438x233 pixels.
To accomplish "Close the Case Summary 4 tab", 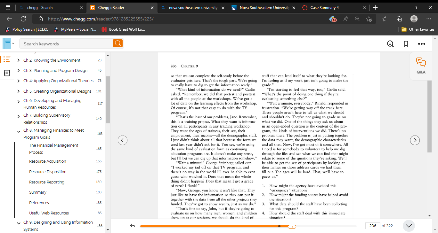I will click(364, 8).
